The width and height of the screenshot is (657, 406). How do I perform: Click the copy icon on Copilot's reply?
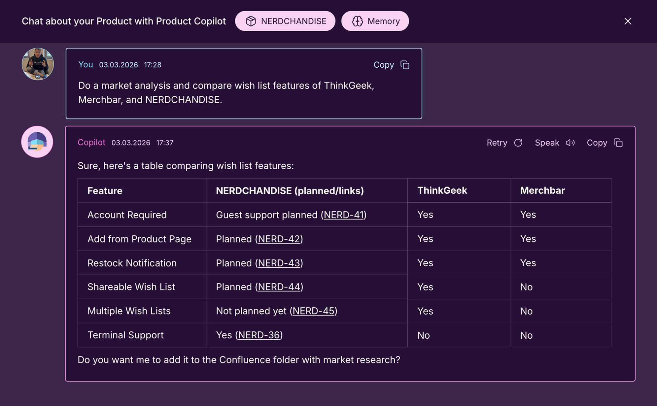click(618, 143)
